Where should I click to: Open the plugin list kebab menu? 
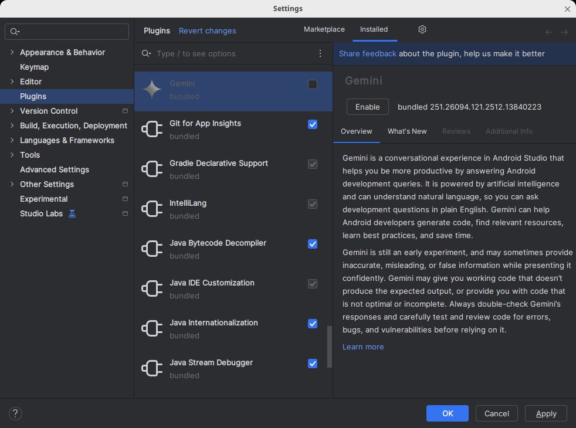point(320,53)
